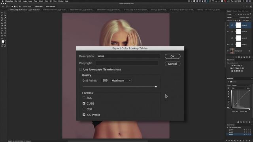253x142 pixels.
Task: Open the Window menu
Action: (x=61, y=1)
